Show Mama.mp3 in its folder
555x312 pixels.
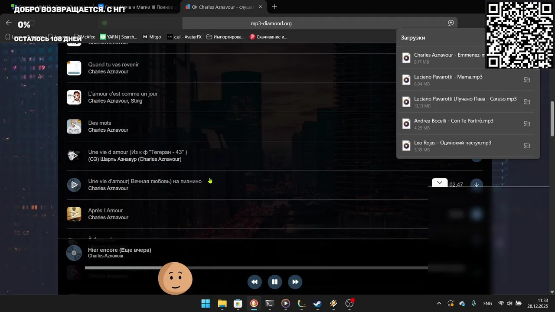(x=527, y=80)
